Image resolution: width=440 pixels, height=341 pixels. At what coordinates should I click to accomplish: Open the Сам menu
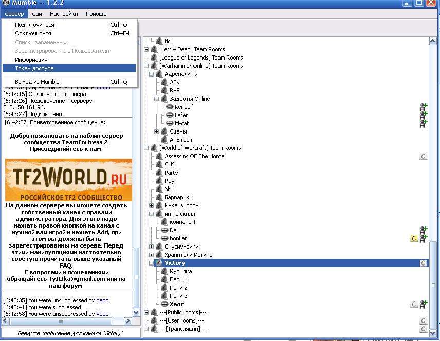(x=37, y=14)
